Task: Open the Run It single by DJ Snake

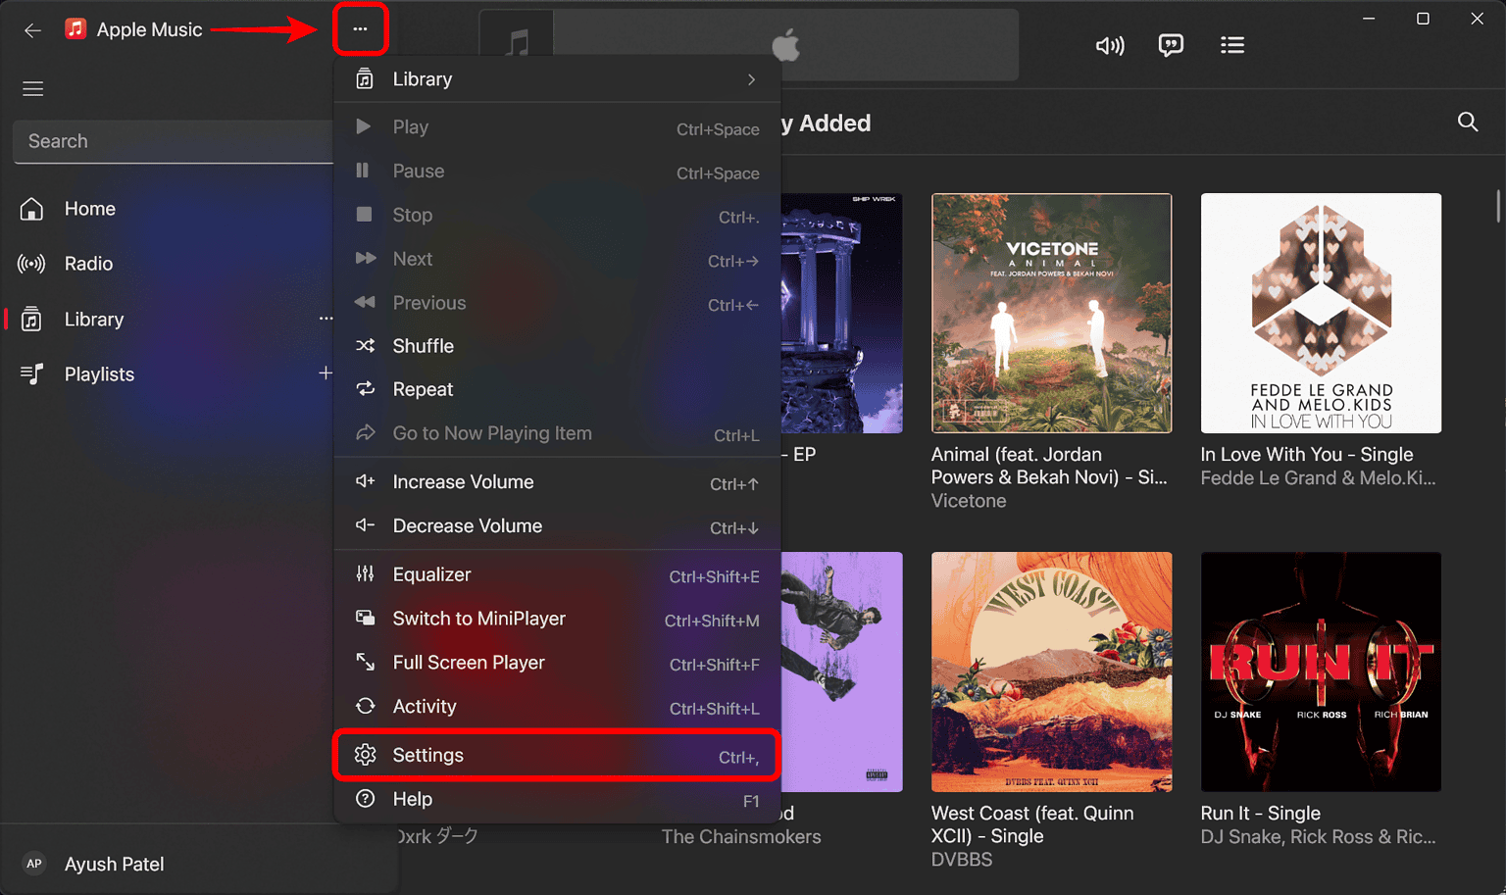Action: [1320, 672]
